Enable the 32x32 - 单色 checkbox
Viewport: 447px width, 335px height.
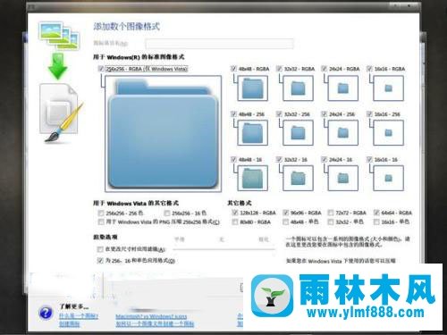(331, 222)
